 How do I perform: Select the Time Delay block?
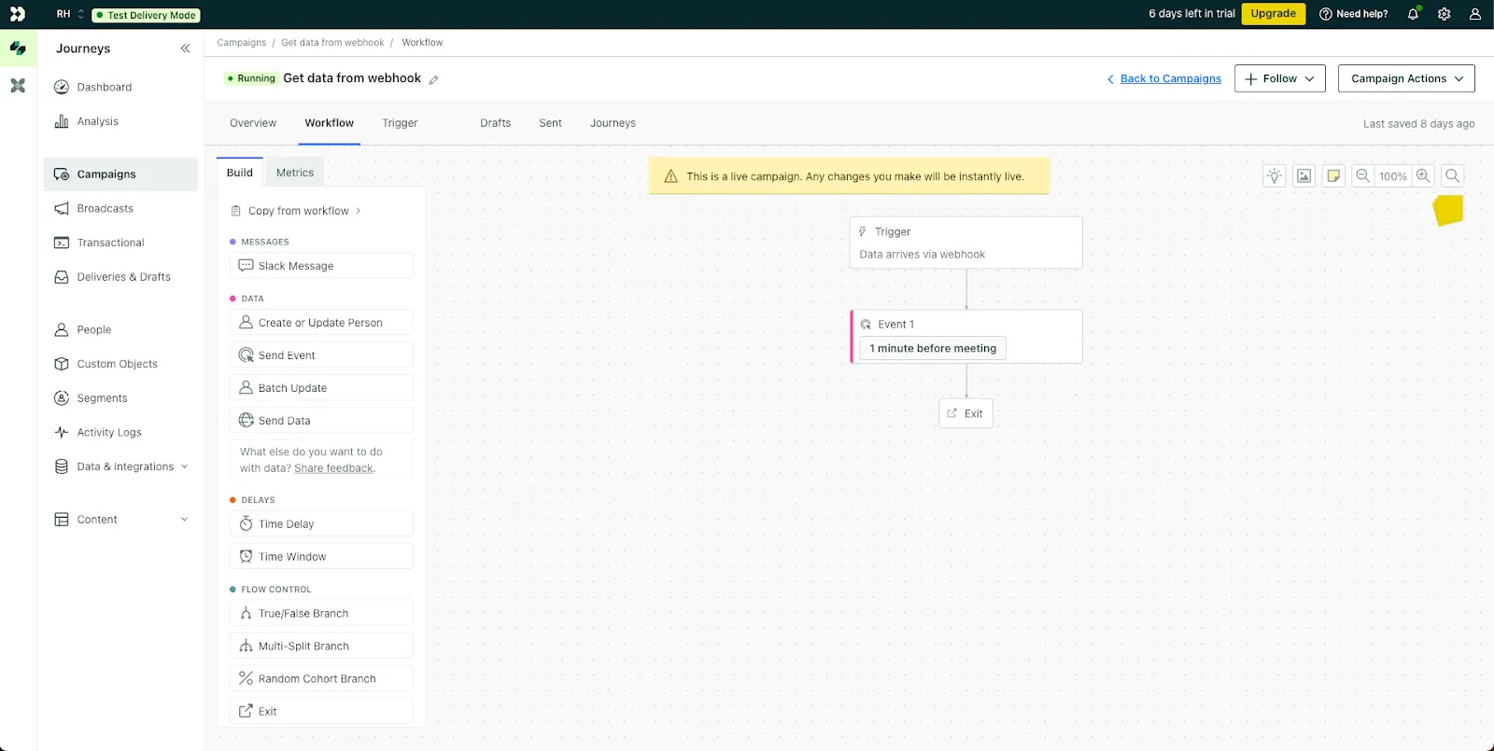tap(321, 524)
